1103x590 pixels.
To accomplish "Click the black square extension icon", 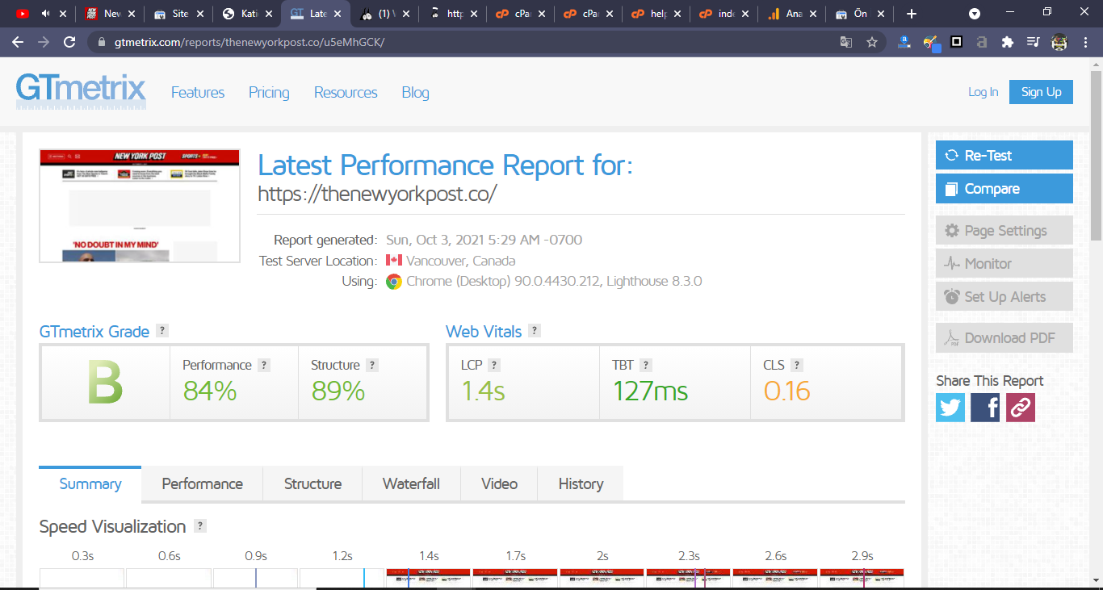I will pos(956,42).
